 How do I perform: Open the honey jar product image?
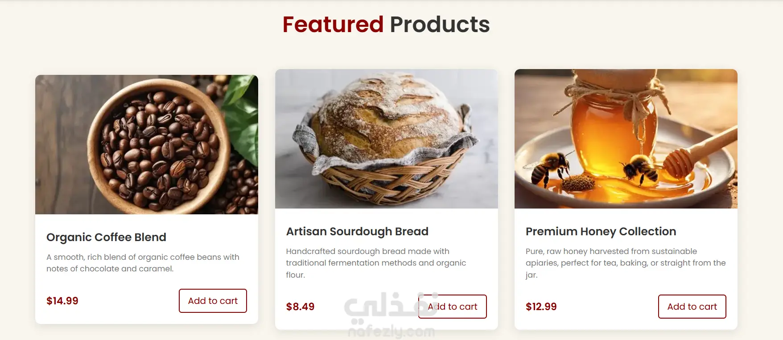click(626, 139)
